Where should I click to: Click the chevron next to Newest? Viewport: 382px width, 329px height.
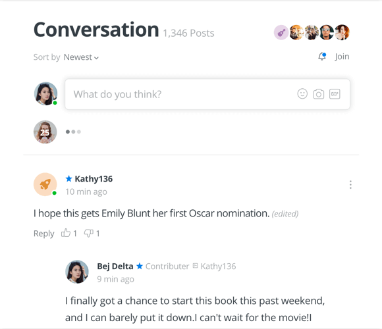coord(96,58)
